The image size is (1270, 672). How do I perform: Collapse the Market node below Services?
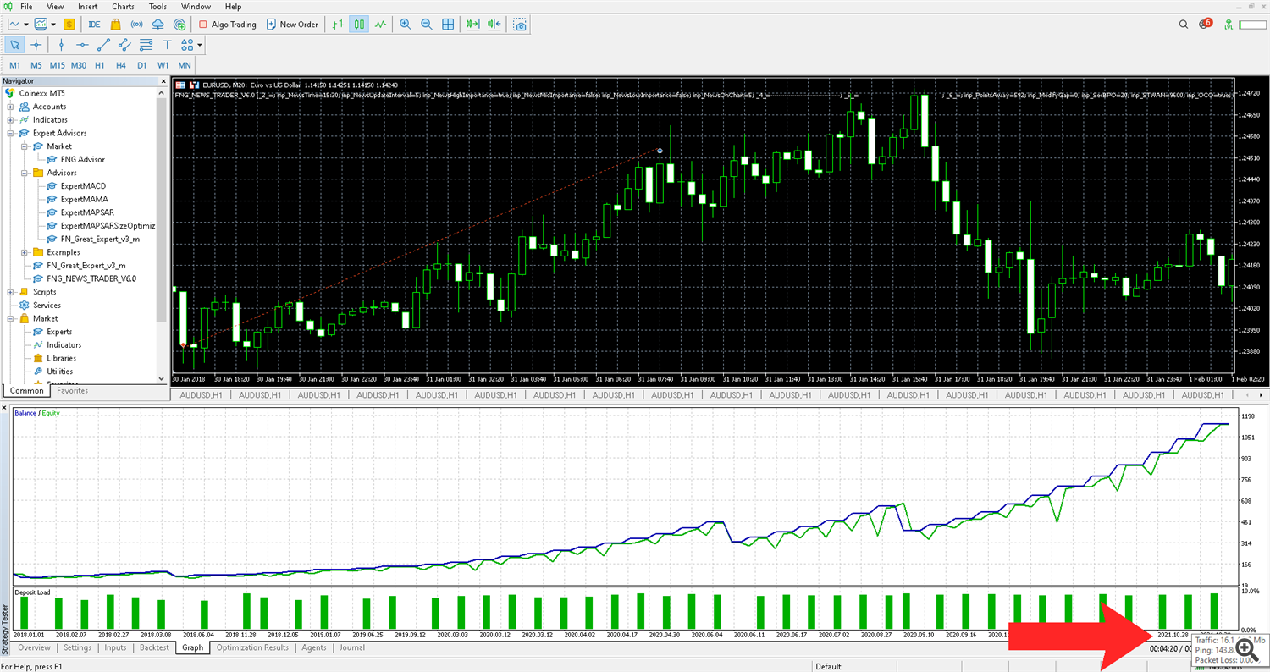click(x=11, y=318)
